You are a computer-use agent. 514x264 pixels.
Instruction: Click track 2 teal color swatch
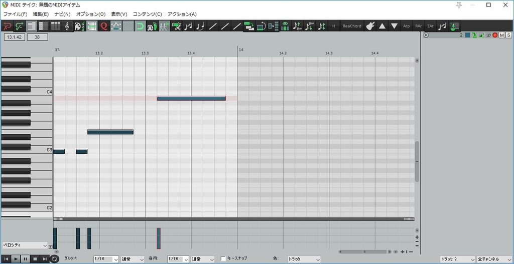pyautogui.click(x=467, y=35)
